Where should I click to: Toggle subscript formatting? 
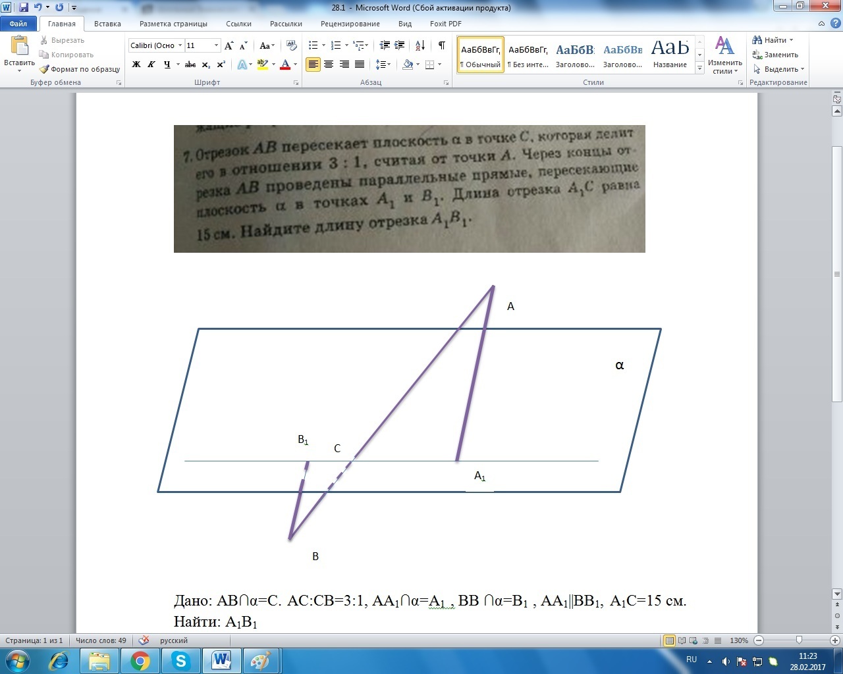point(206,65)
